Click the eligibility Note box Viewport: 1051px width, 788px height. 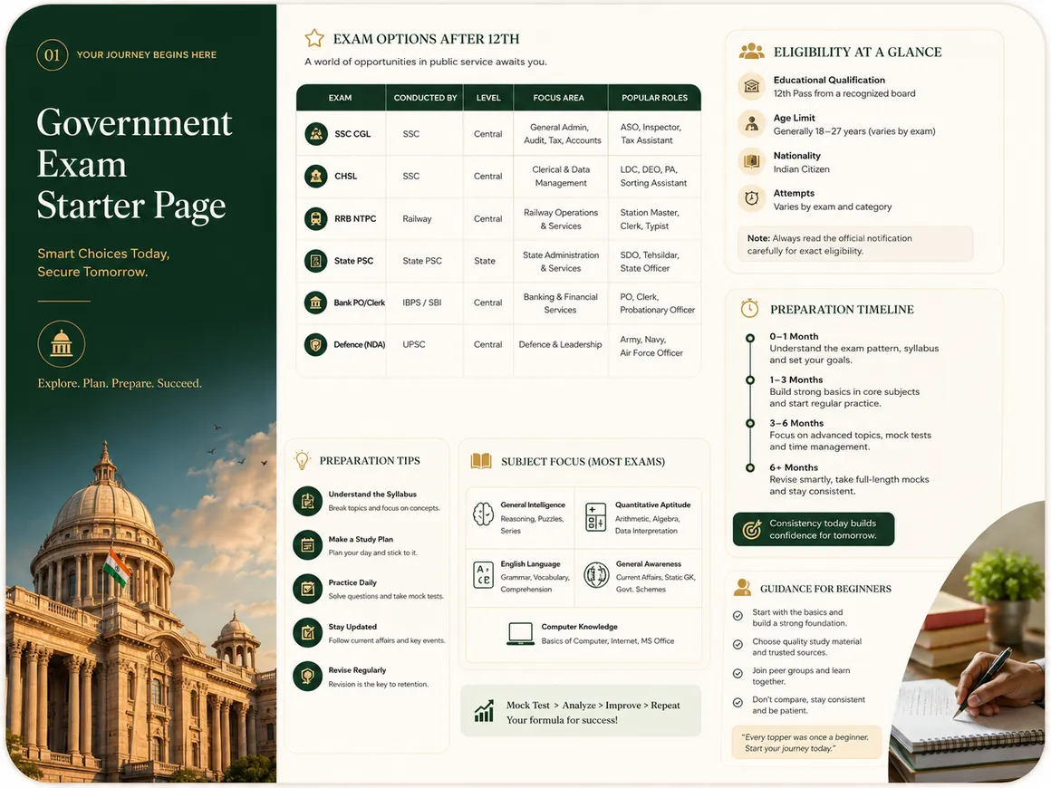[855, 245]
